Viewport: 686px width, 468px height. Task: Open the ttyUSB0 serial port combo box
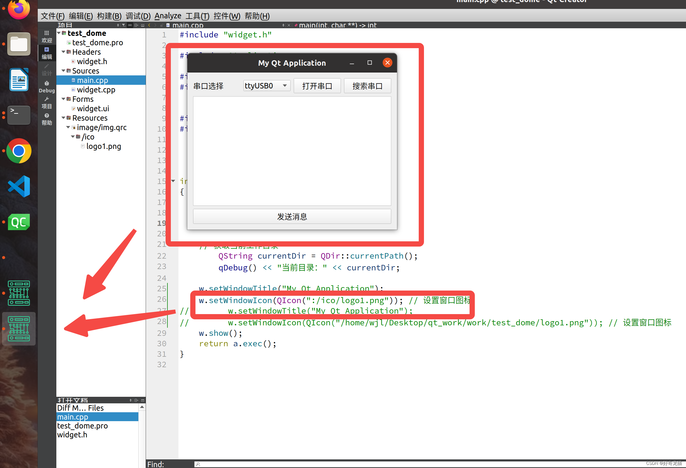pos(267,86)
